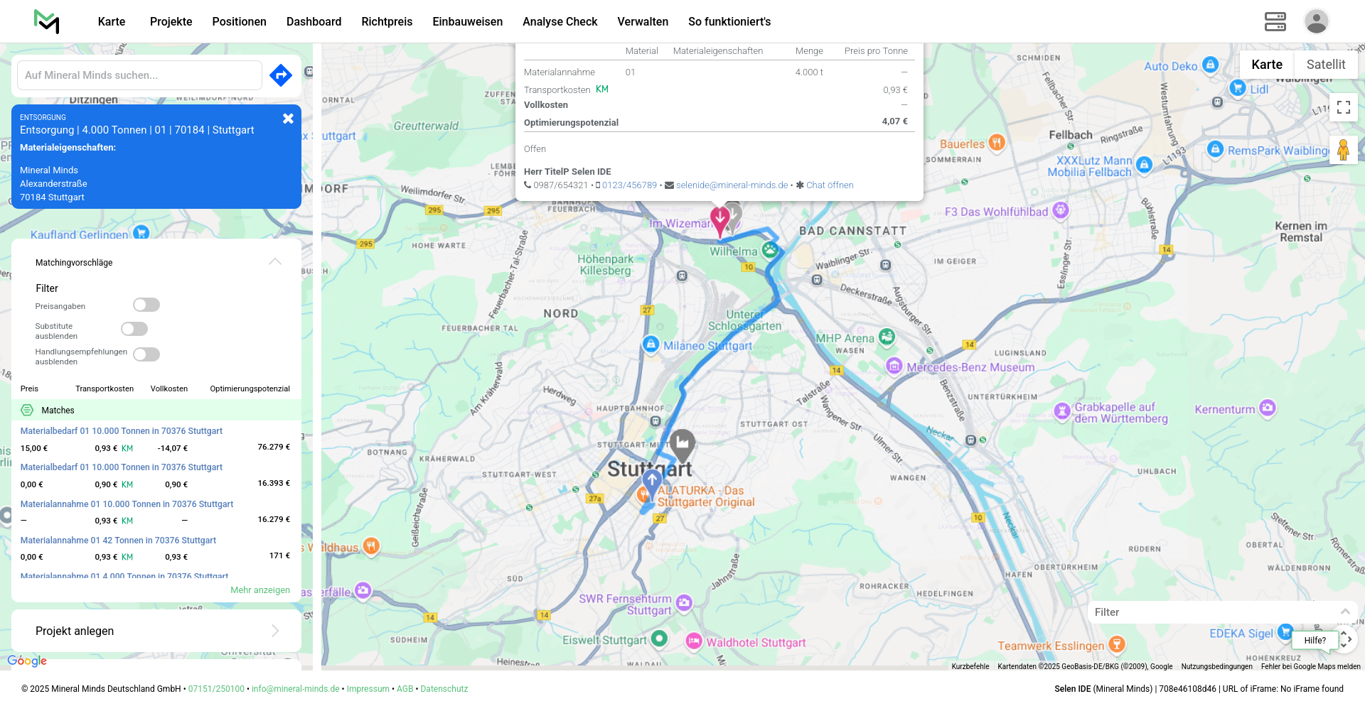Viewport: 1365px width, 706px height.
Task: Click the Mehr anzeigen link
Action: click(x=259, y=590)
